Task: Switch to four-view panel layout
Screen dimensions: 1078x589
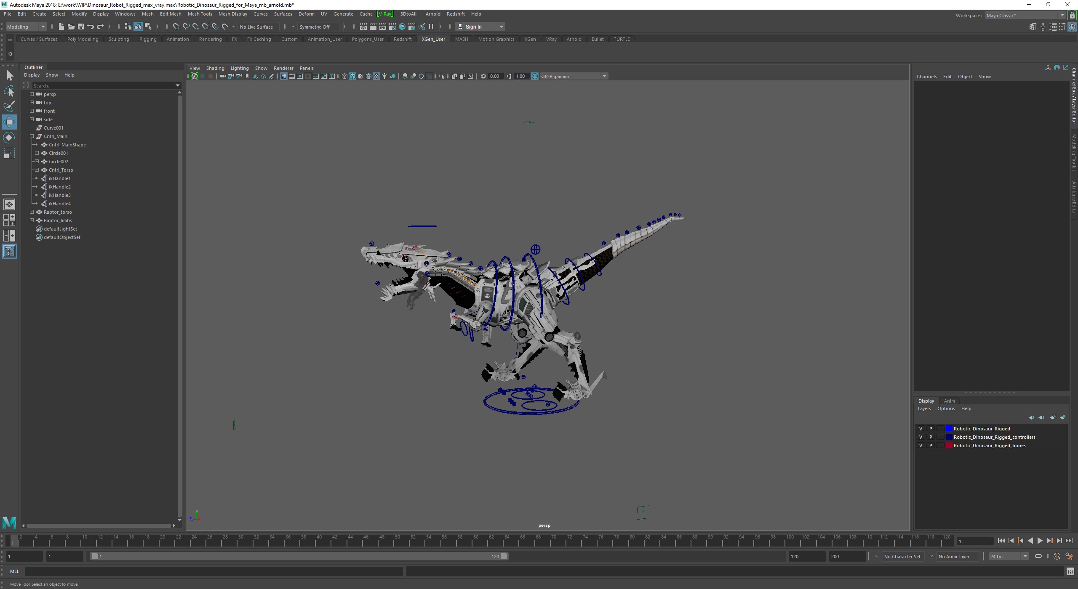Action: click(x=9, y=220)
